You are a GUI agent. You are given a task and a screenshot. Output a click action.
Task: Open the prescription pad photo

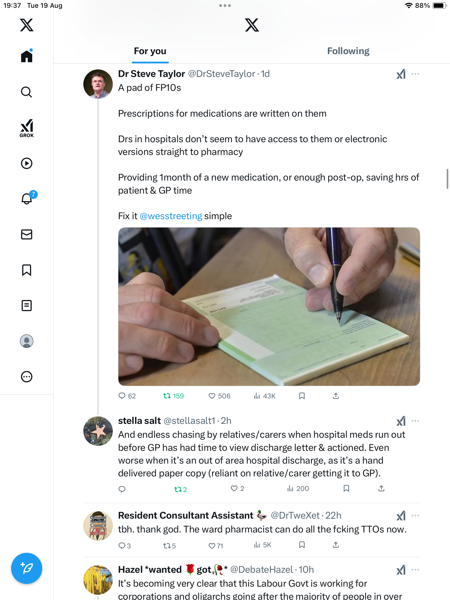[x=269, y=306]
